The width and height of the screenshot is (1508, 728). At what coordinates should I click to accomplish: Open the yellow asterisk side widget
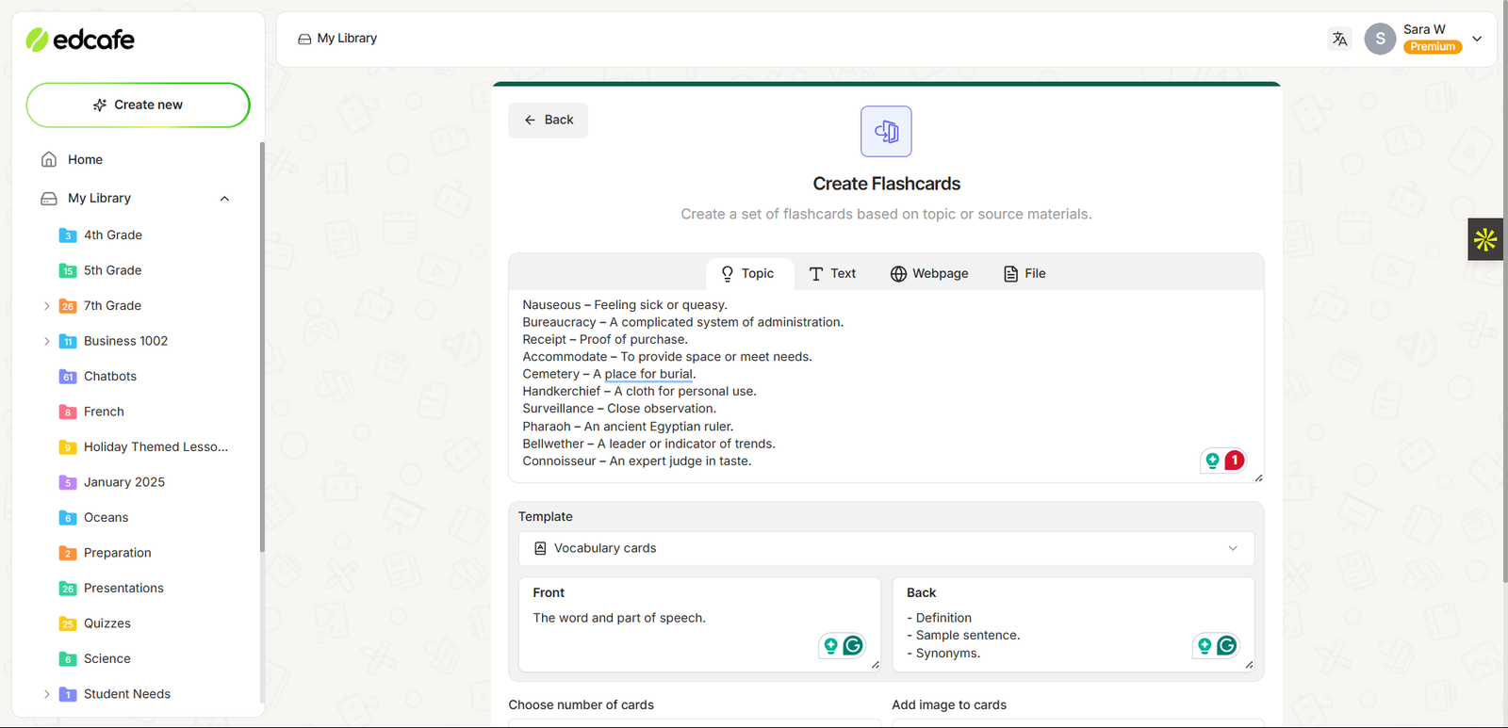pos(1485,240)
